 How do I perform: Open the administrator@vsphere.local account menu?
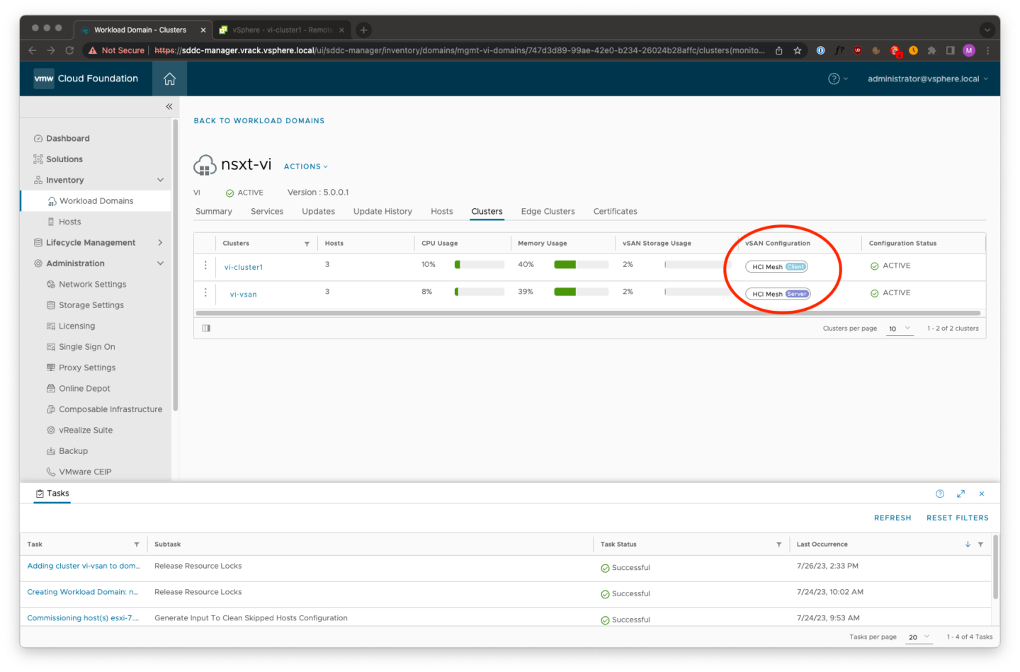click(924, 79)
